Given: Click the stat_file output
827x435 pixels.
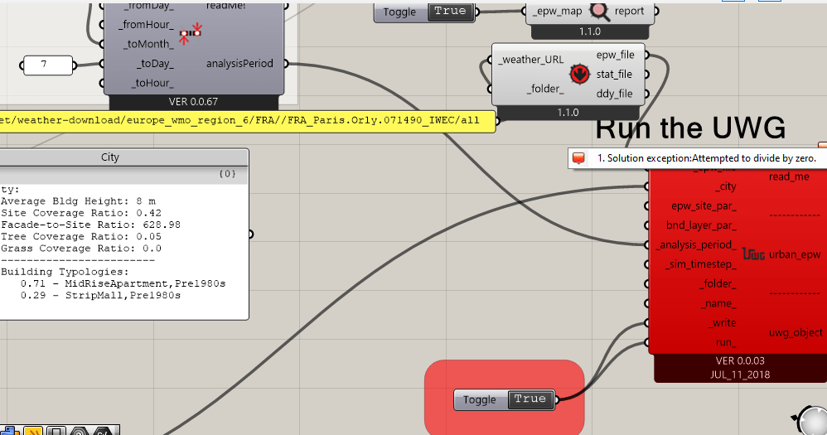Looking at the screenshot, I should pyautogui.click(x=614, y=75).
